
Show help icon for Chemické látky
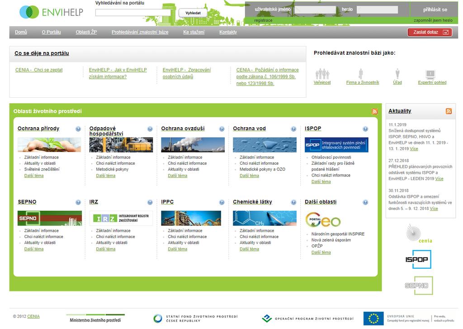click(293, 202)
